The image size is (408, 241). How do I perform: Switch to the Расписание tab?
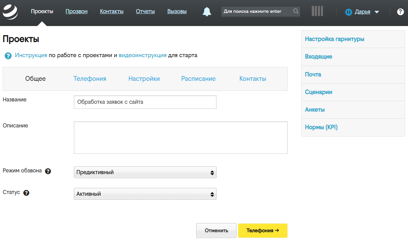click(198, 78)
